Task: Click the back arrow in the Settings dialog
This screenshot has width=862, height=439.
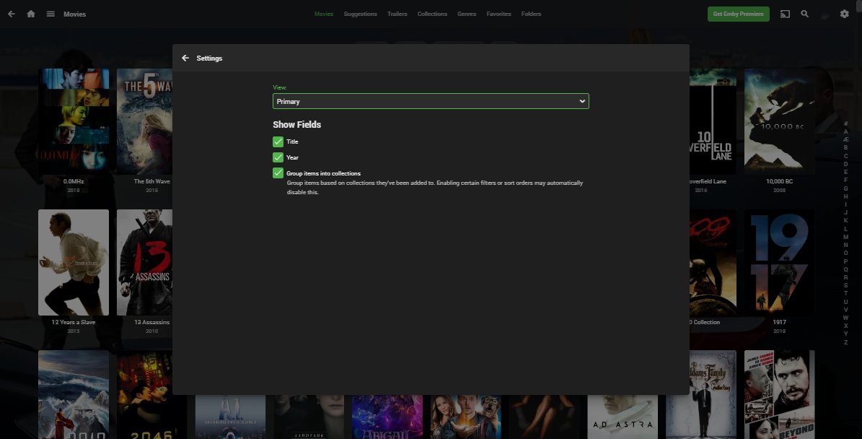Action: coord(185,58)
